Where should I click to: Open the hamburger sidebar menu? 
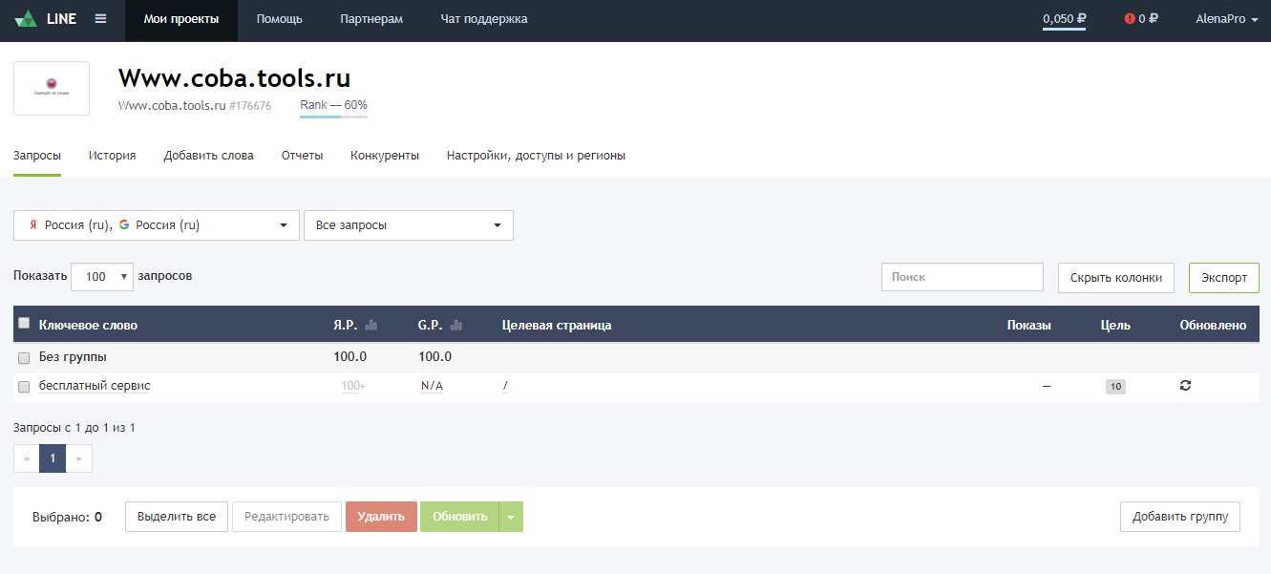[100, 19]
